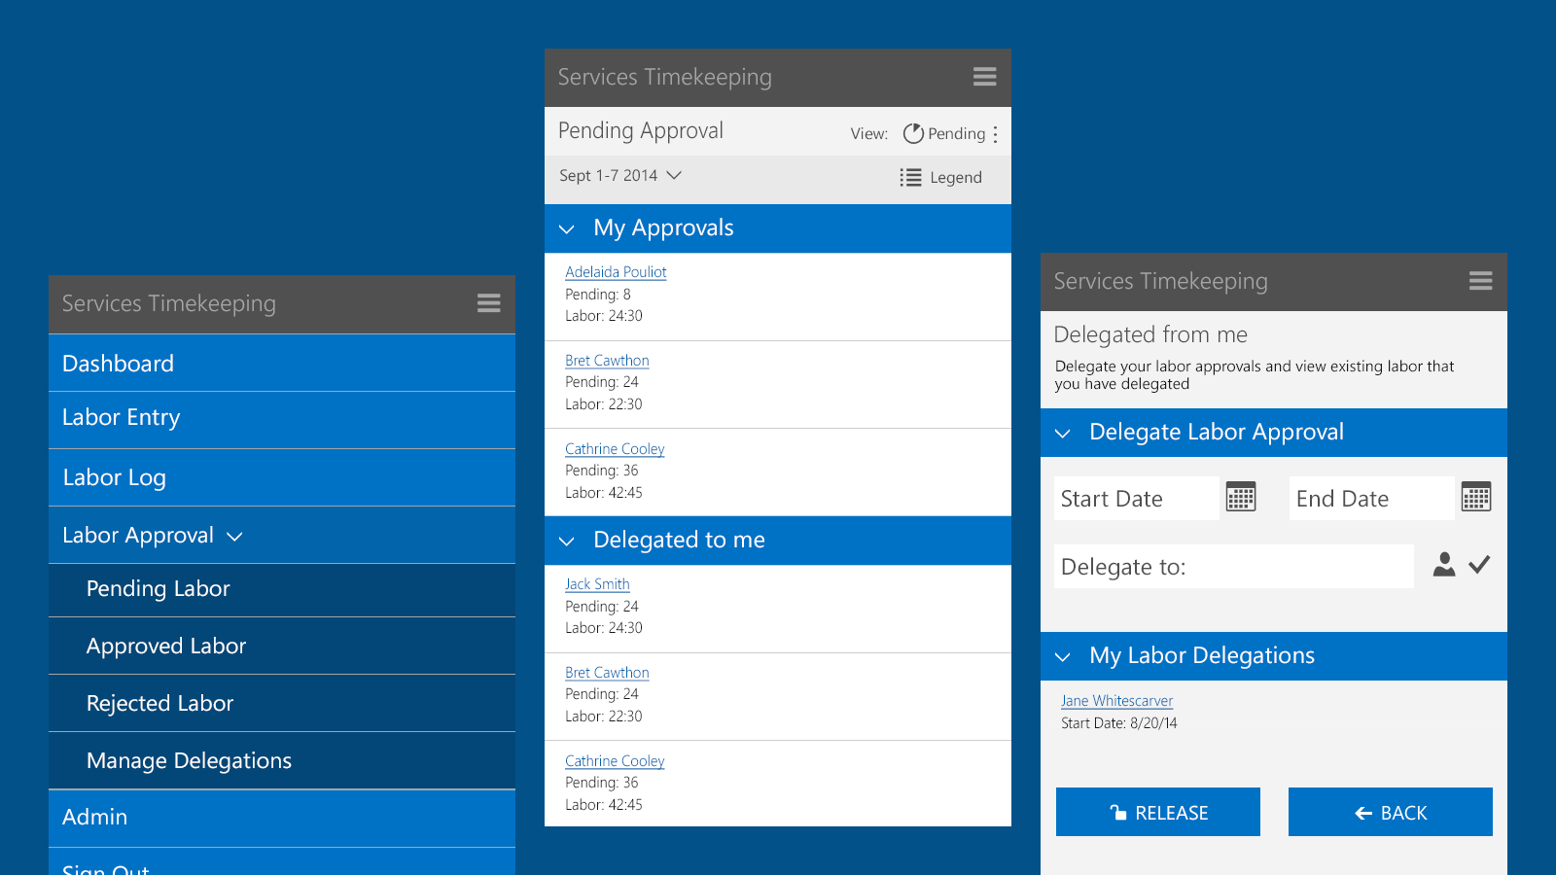Confirm delegate with the checkmark icon
The height and width of the screenshot is (875, 1556).
[x=1479, y=565]
